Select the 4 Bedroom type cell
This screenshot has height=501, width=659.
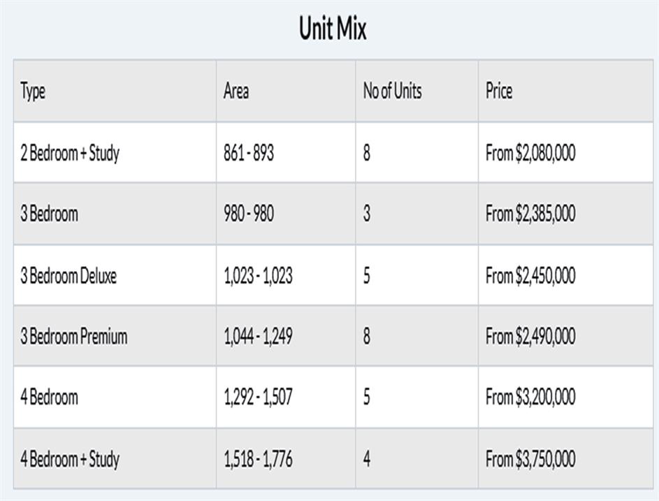(50, 398)
